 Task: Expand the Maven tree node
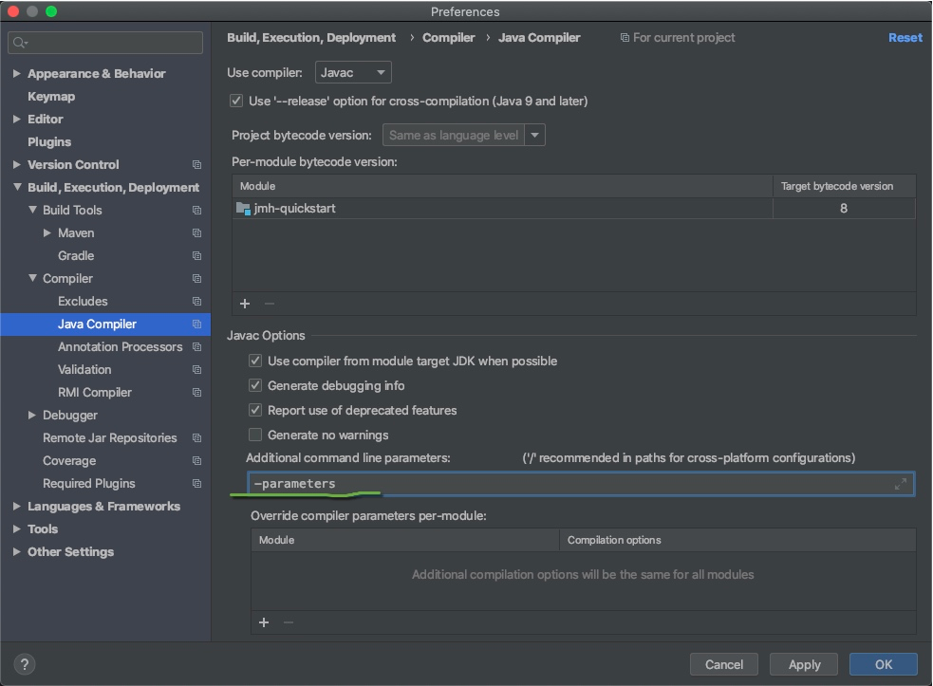tap(47, 233)
